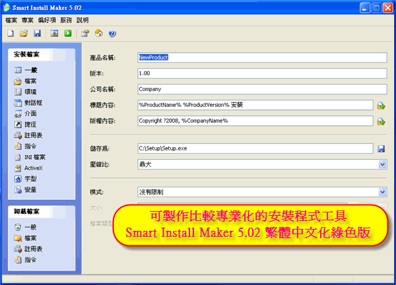Click the browse disk icon beside 儲存為 field
Image resolution: width=396 pixels, height=285 pixels.
(381, 148)
